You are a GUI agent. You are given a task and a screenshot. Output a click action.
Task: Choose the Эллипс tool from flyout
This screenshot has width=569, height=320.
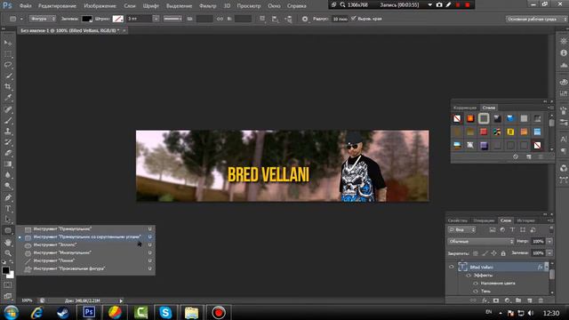(85, 245)
